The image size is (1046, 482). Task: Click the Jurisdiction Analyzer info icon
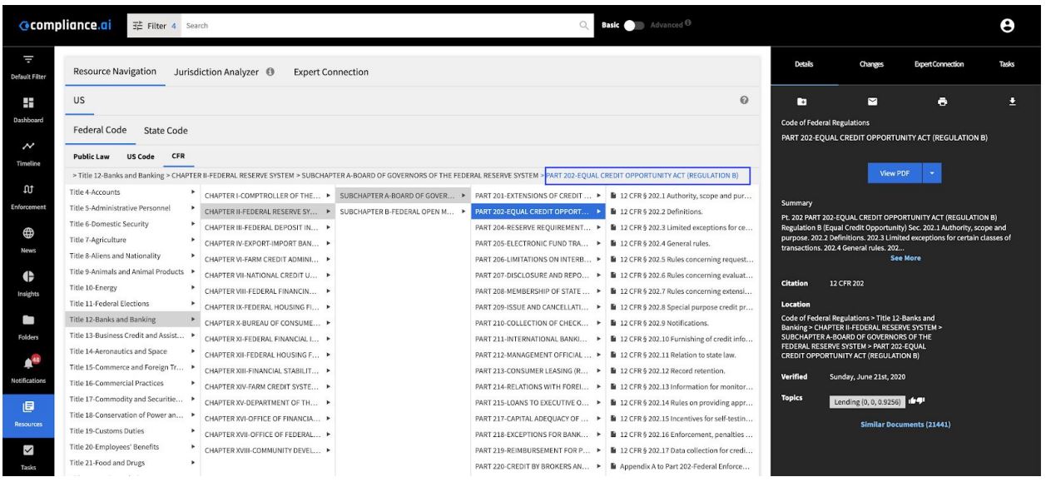(x=270, y=72)
